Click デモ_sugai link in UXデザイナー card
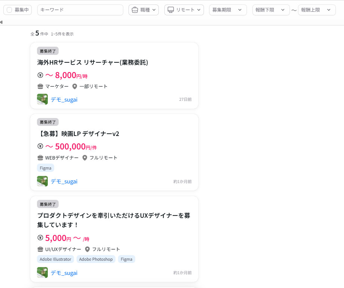The image size is (344, 288). (x=64, y=273)
